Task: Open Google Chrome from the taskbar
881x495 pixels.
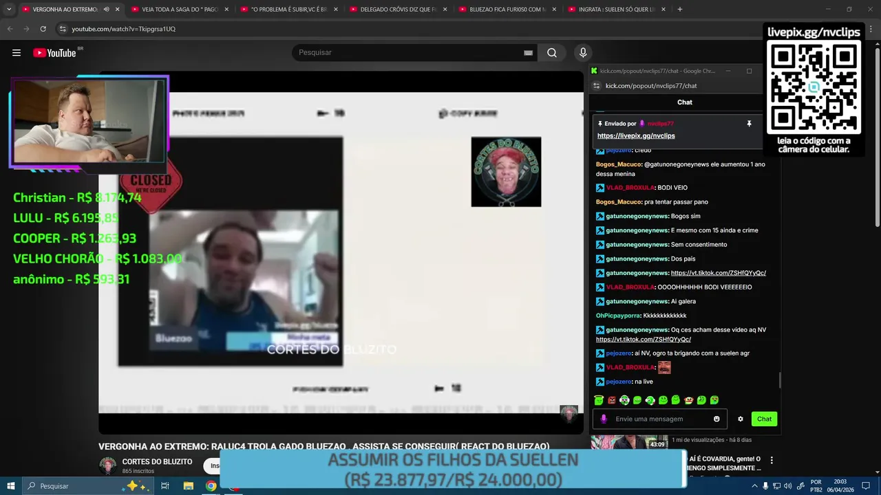Action: [x=211, y=486]
